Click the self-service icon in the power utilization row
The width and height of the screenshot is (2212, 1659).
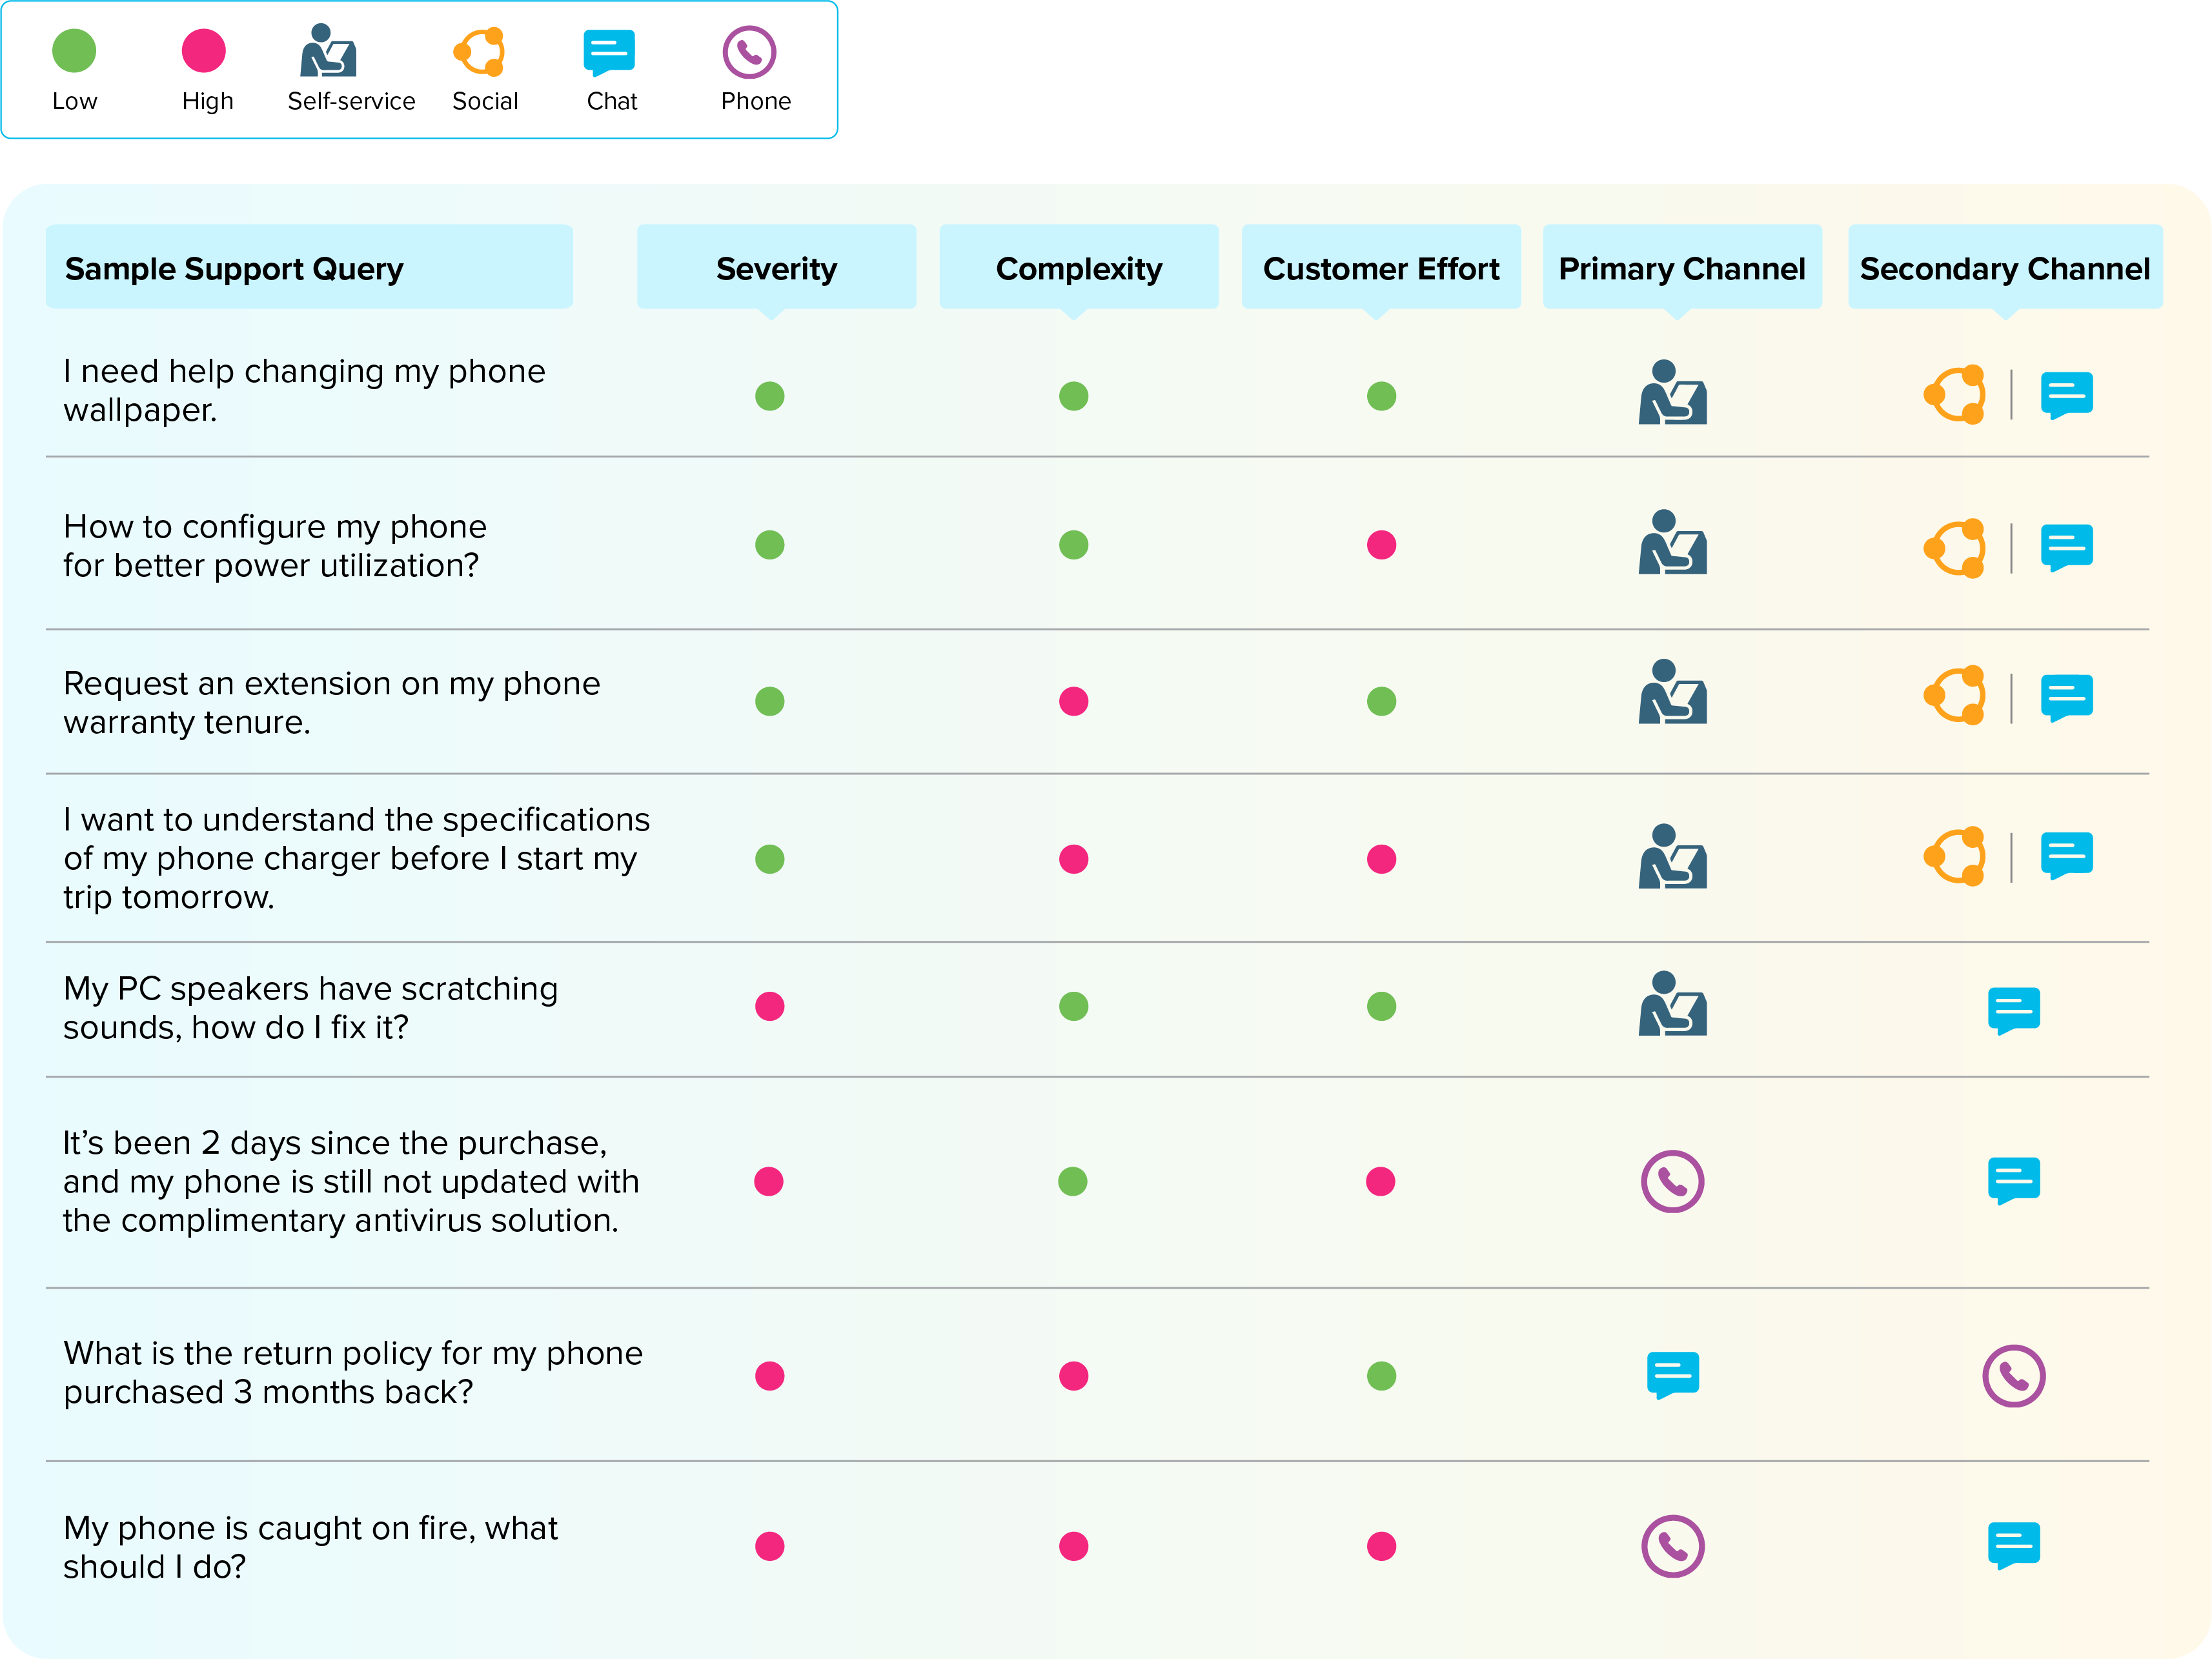pyautogui.click(x=1672, y=542)
